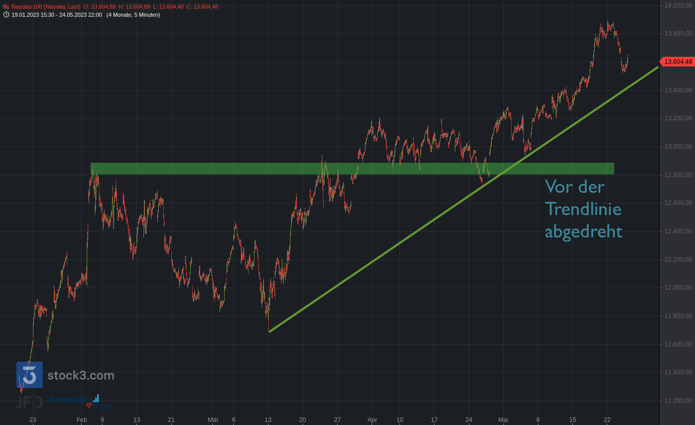Click the 11.200,00 label on price axis
The height and width of the screenshot is (425, 695).
[678, 401]
